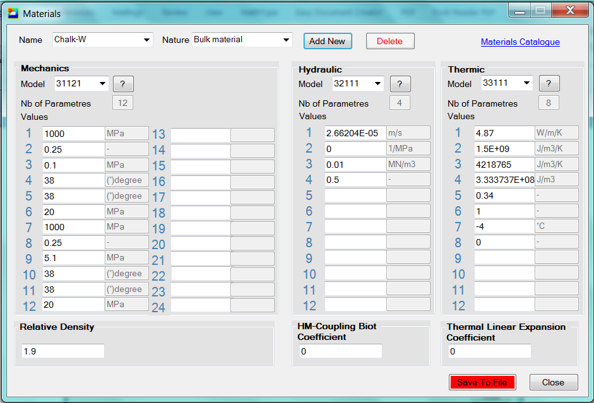The width and height of the screenshot is (594, 403).
Task: Click Mechanics value 9 field containing 5.1
Action: tap(73, 258)
